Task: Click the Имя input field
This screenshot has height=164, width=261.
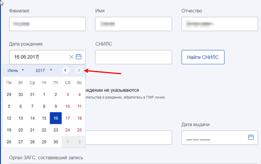Action: pos(133,24)
